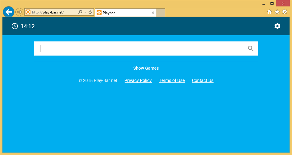Open favorites with the star icon
This screenshot has height=155, width=292.
[277, 12]
